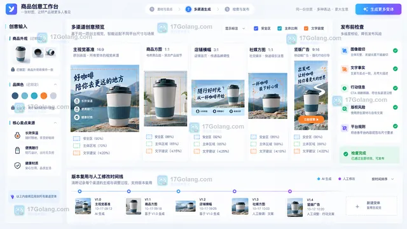Collapse the 核心卖点来源 section

(55, 123)
